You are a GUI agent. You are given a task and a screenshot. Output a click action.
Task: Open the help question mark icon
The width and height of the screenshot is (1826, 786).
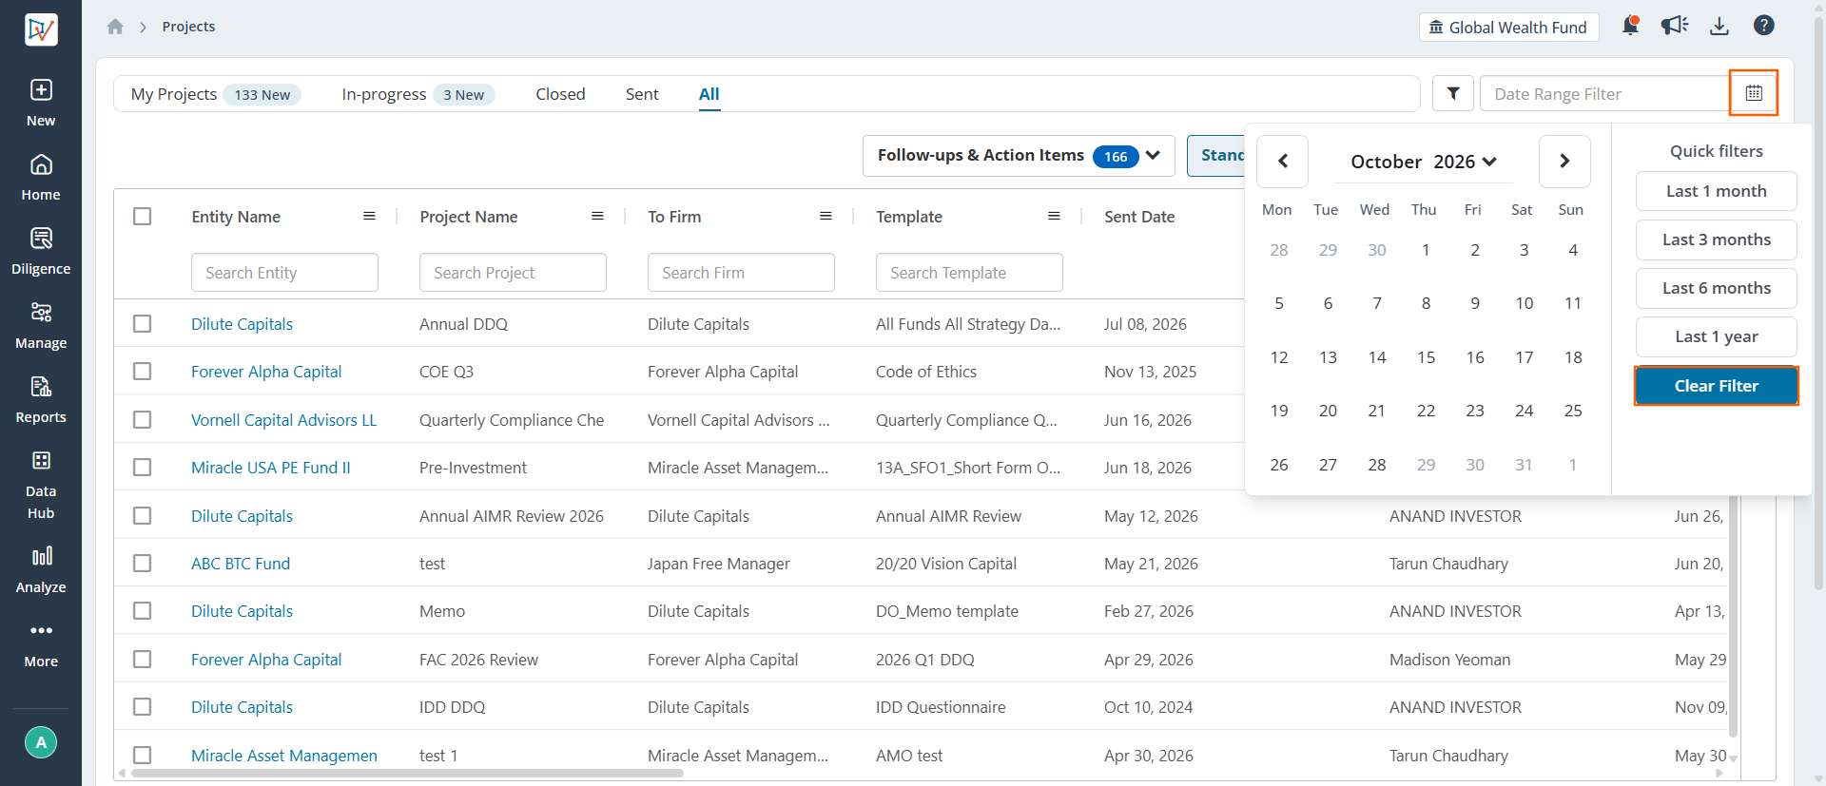click(1764, 26)
